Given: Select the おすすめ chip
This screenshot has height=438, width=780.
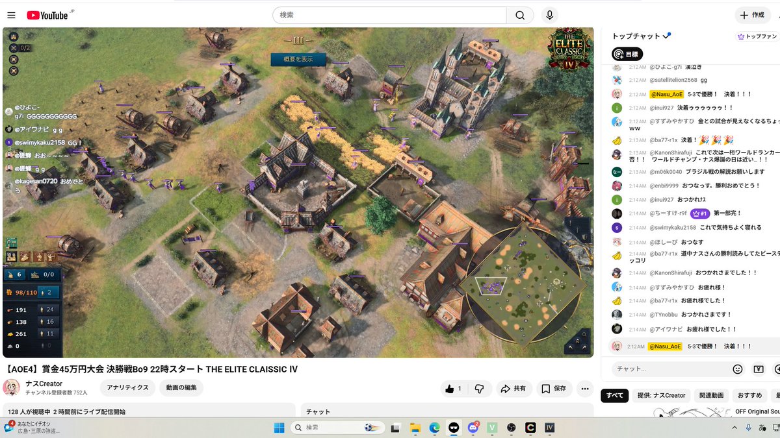Looking at the screenshot, I should [749, 395].
